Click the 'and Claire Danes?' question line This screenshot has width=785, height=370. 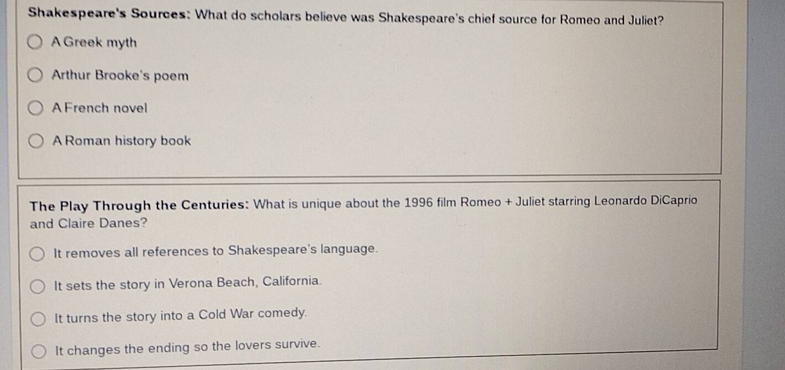click(x=88, y=223)
